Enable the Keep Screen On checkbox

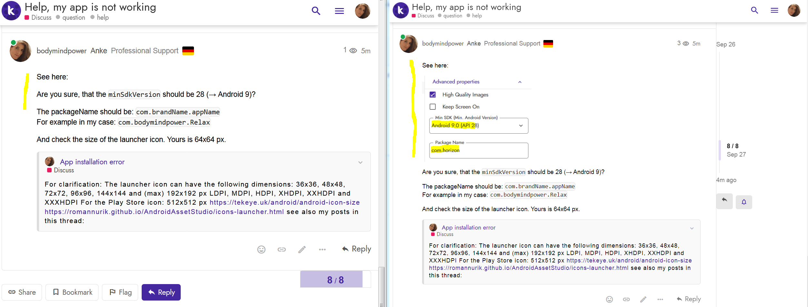(433, 107)
